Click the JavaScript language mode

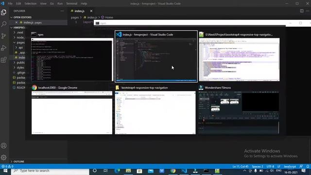pyautogui.click(x=290, y=166)
